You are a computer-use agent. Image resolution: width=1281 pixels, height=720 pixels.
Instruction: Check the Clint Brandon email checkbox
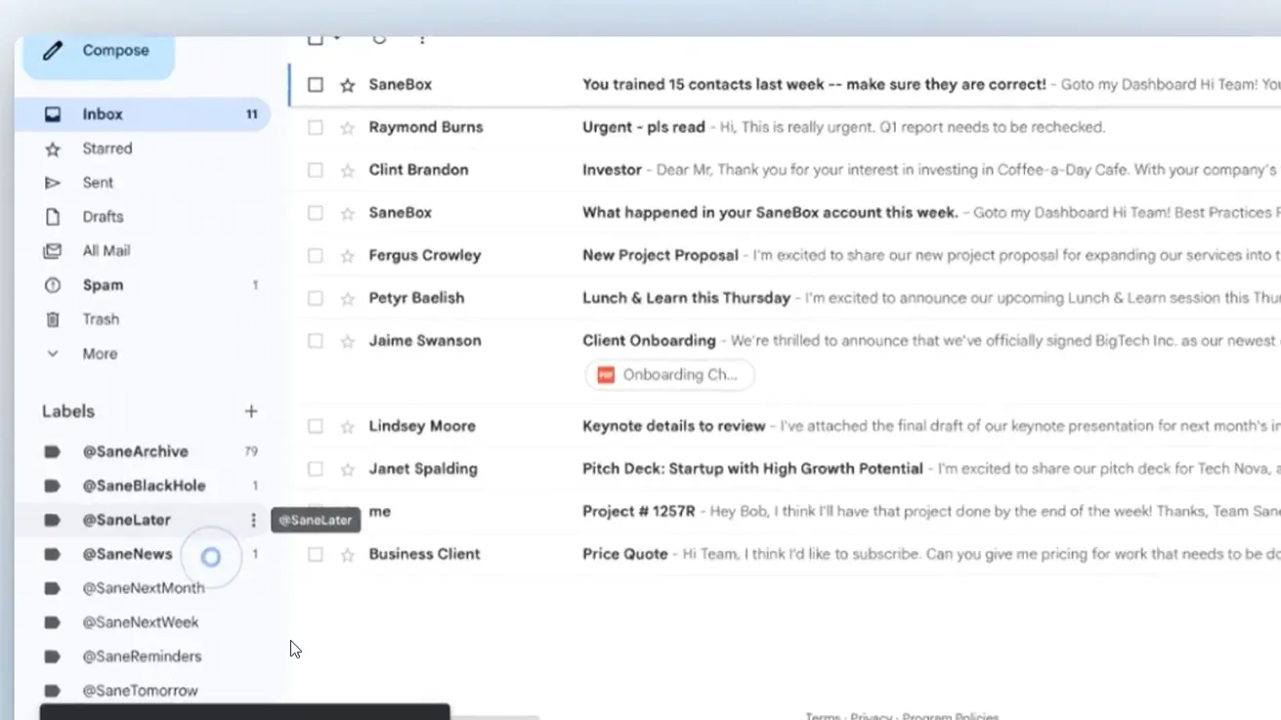(x=316, y=170)
